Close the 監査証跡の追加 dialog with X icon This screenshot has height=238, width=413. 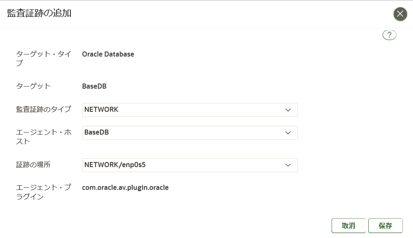click(400, 14)
